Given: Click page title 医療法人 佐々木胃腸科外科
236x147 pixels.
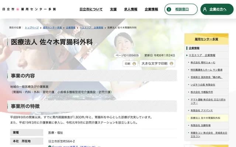Looking at the screenshot, I should click(x=52, y=42).
